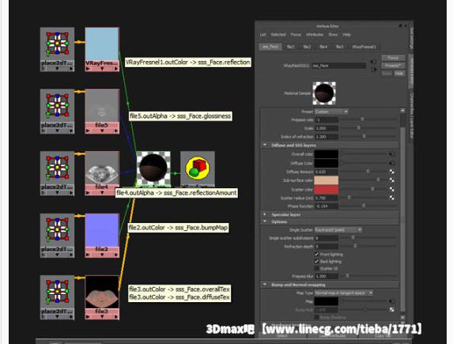Click map connection icon for Overall color
453x344 pixels.
tap(391, 154)
